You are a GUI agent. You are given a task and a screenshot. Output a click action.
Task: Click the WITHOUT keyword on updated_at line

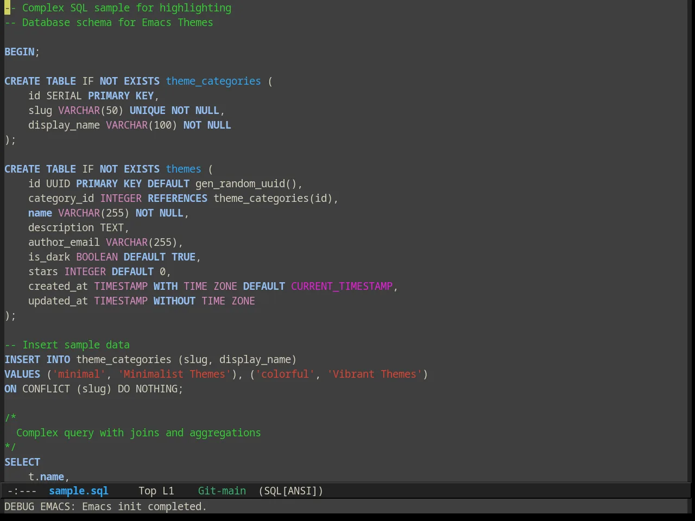click(x=174, y=301)
